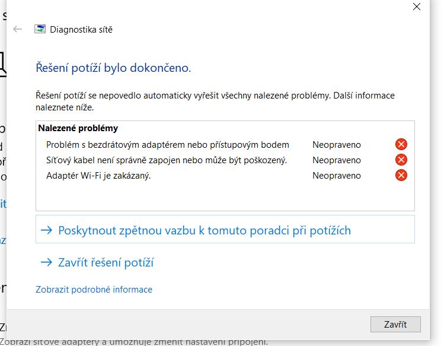Click the arrow icon before Zavřít řešení potíží
444x346 pixels.
point(46,262)
